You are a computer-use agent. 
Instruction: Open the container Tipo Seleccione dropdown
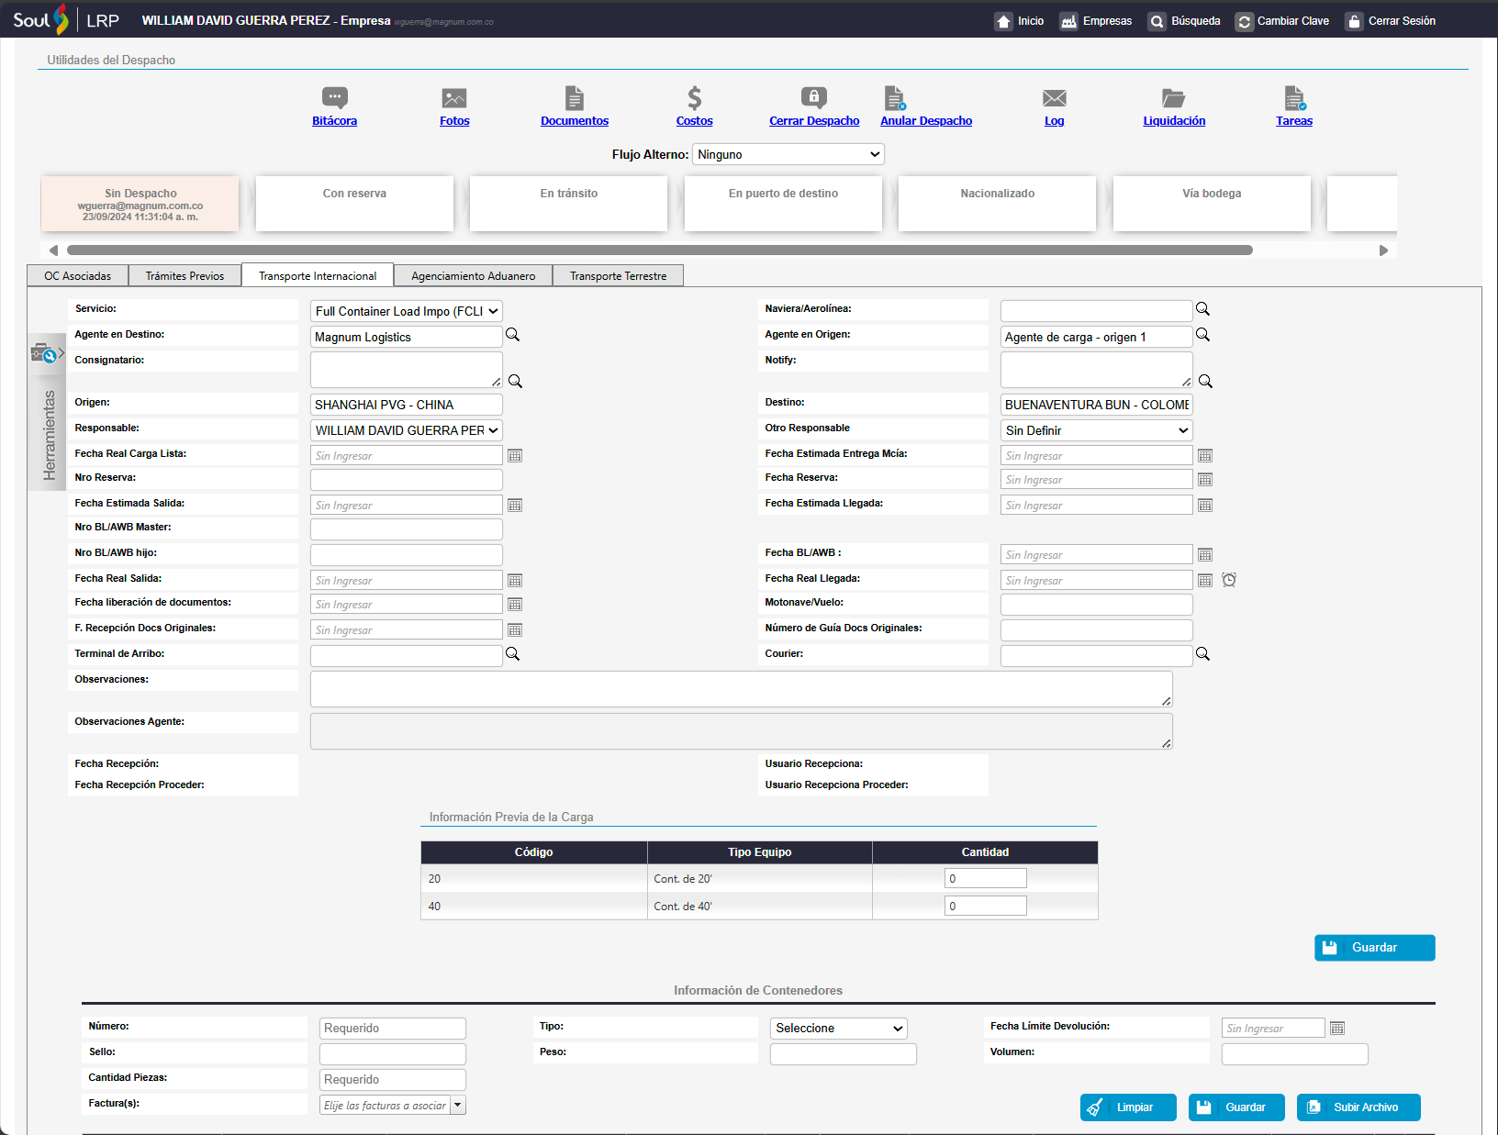[x=838, y=1029]
